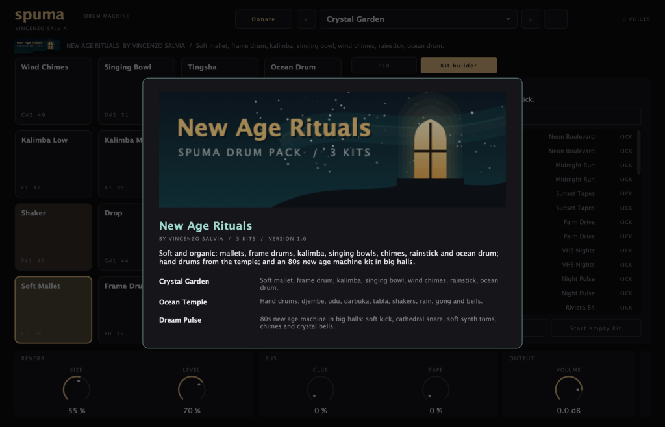Image resolution: width=665 pixels, height=427 pixels.
Task: Select the Ocean Temple kit in the dialog
Action: [x=182, y=302]
